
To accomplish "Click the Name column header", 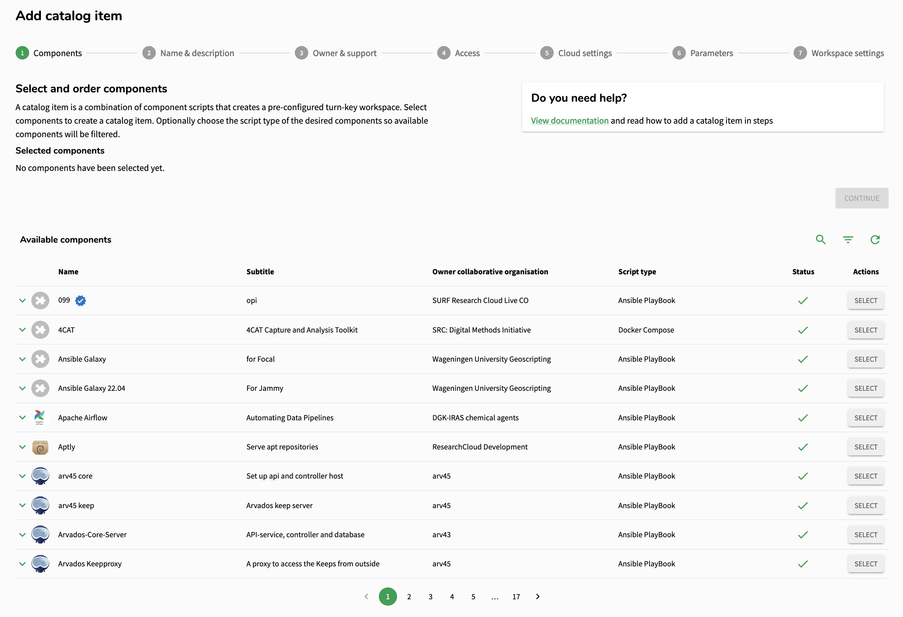I will [68, 272].
